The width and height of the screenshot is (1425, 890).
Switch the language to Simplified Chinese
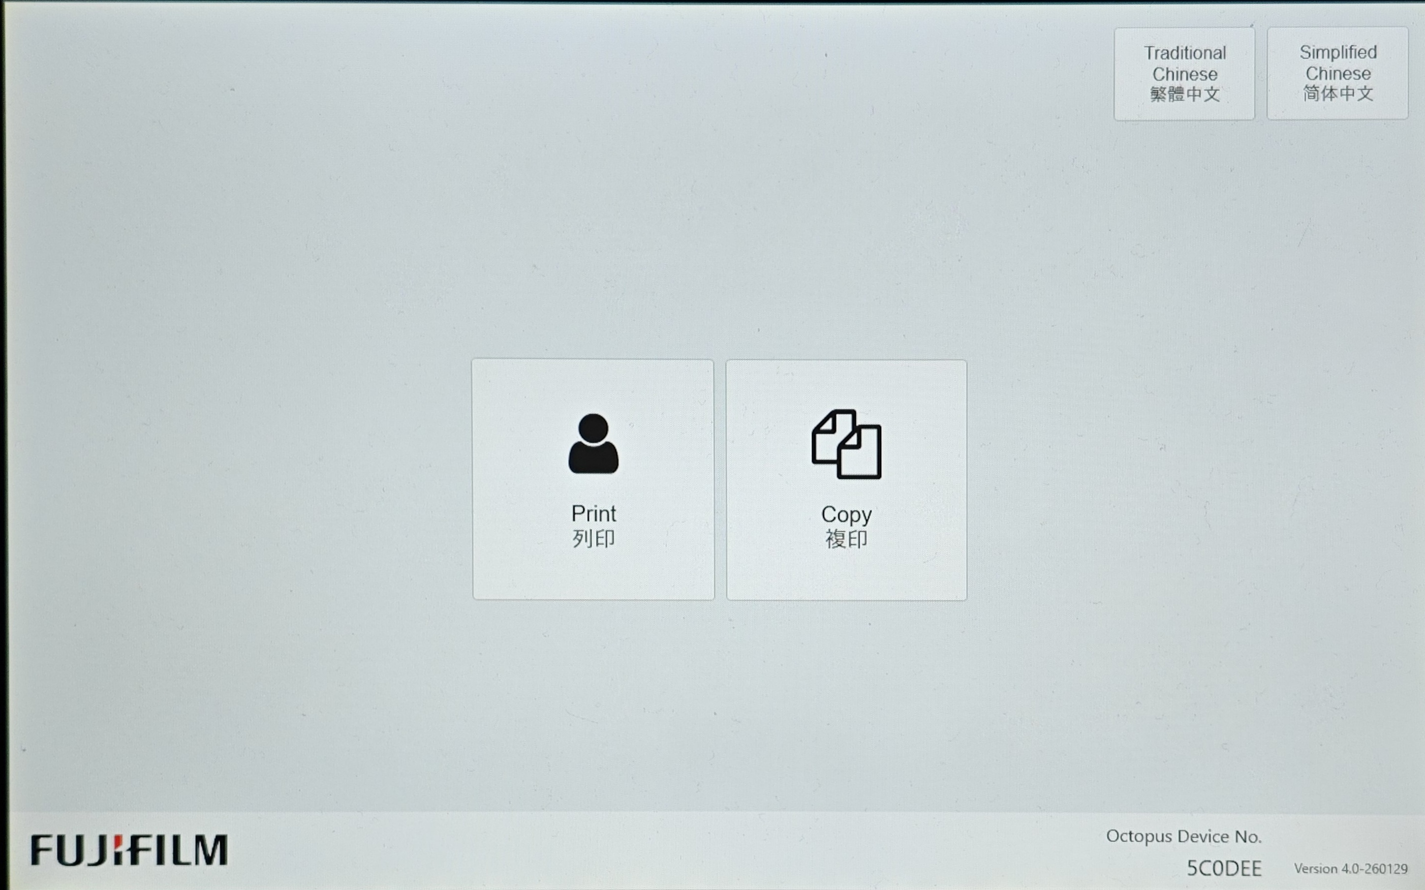[x=1337, y=74]
